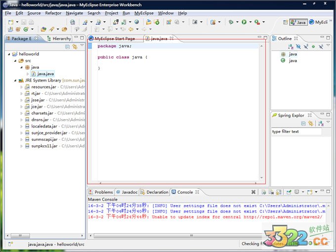Expand the resources.jar library node
336x252 pixels.
pyautogui.click(x=21, y=87)
